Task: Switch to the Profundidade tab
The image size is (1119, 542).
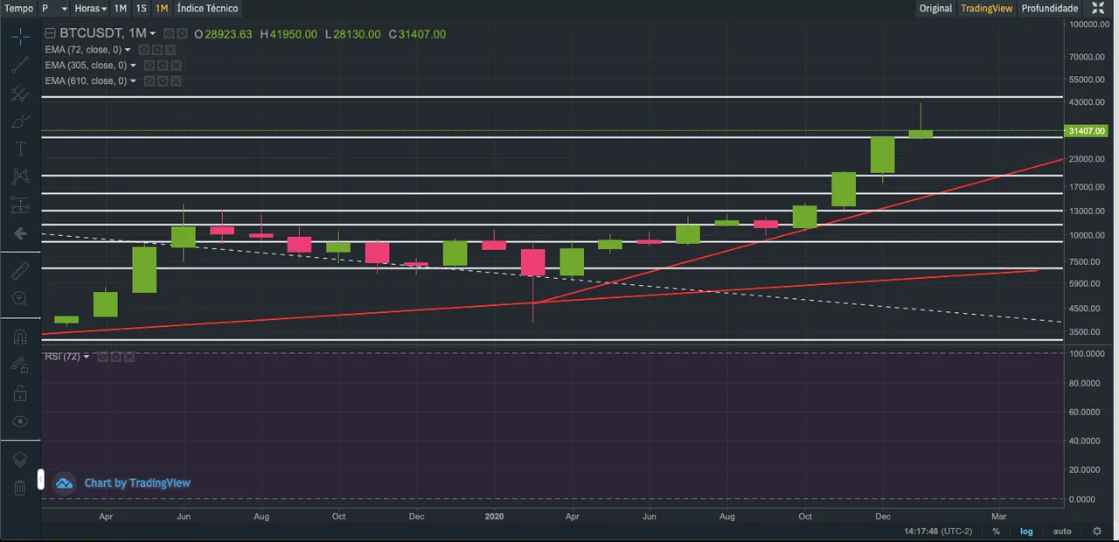Action: pyautogui.click(x=1050, y=8)
